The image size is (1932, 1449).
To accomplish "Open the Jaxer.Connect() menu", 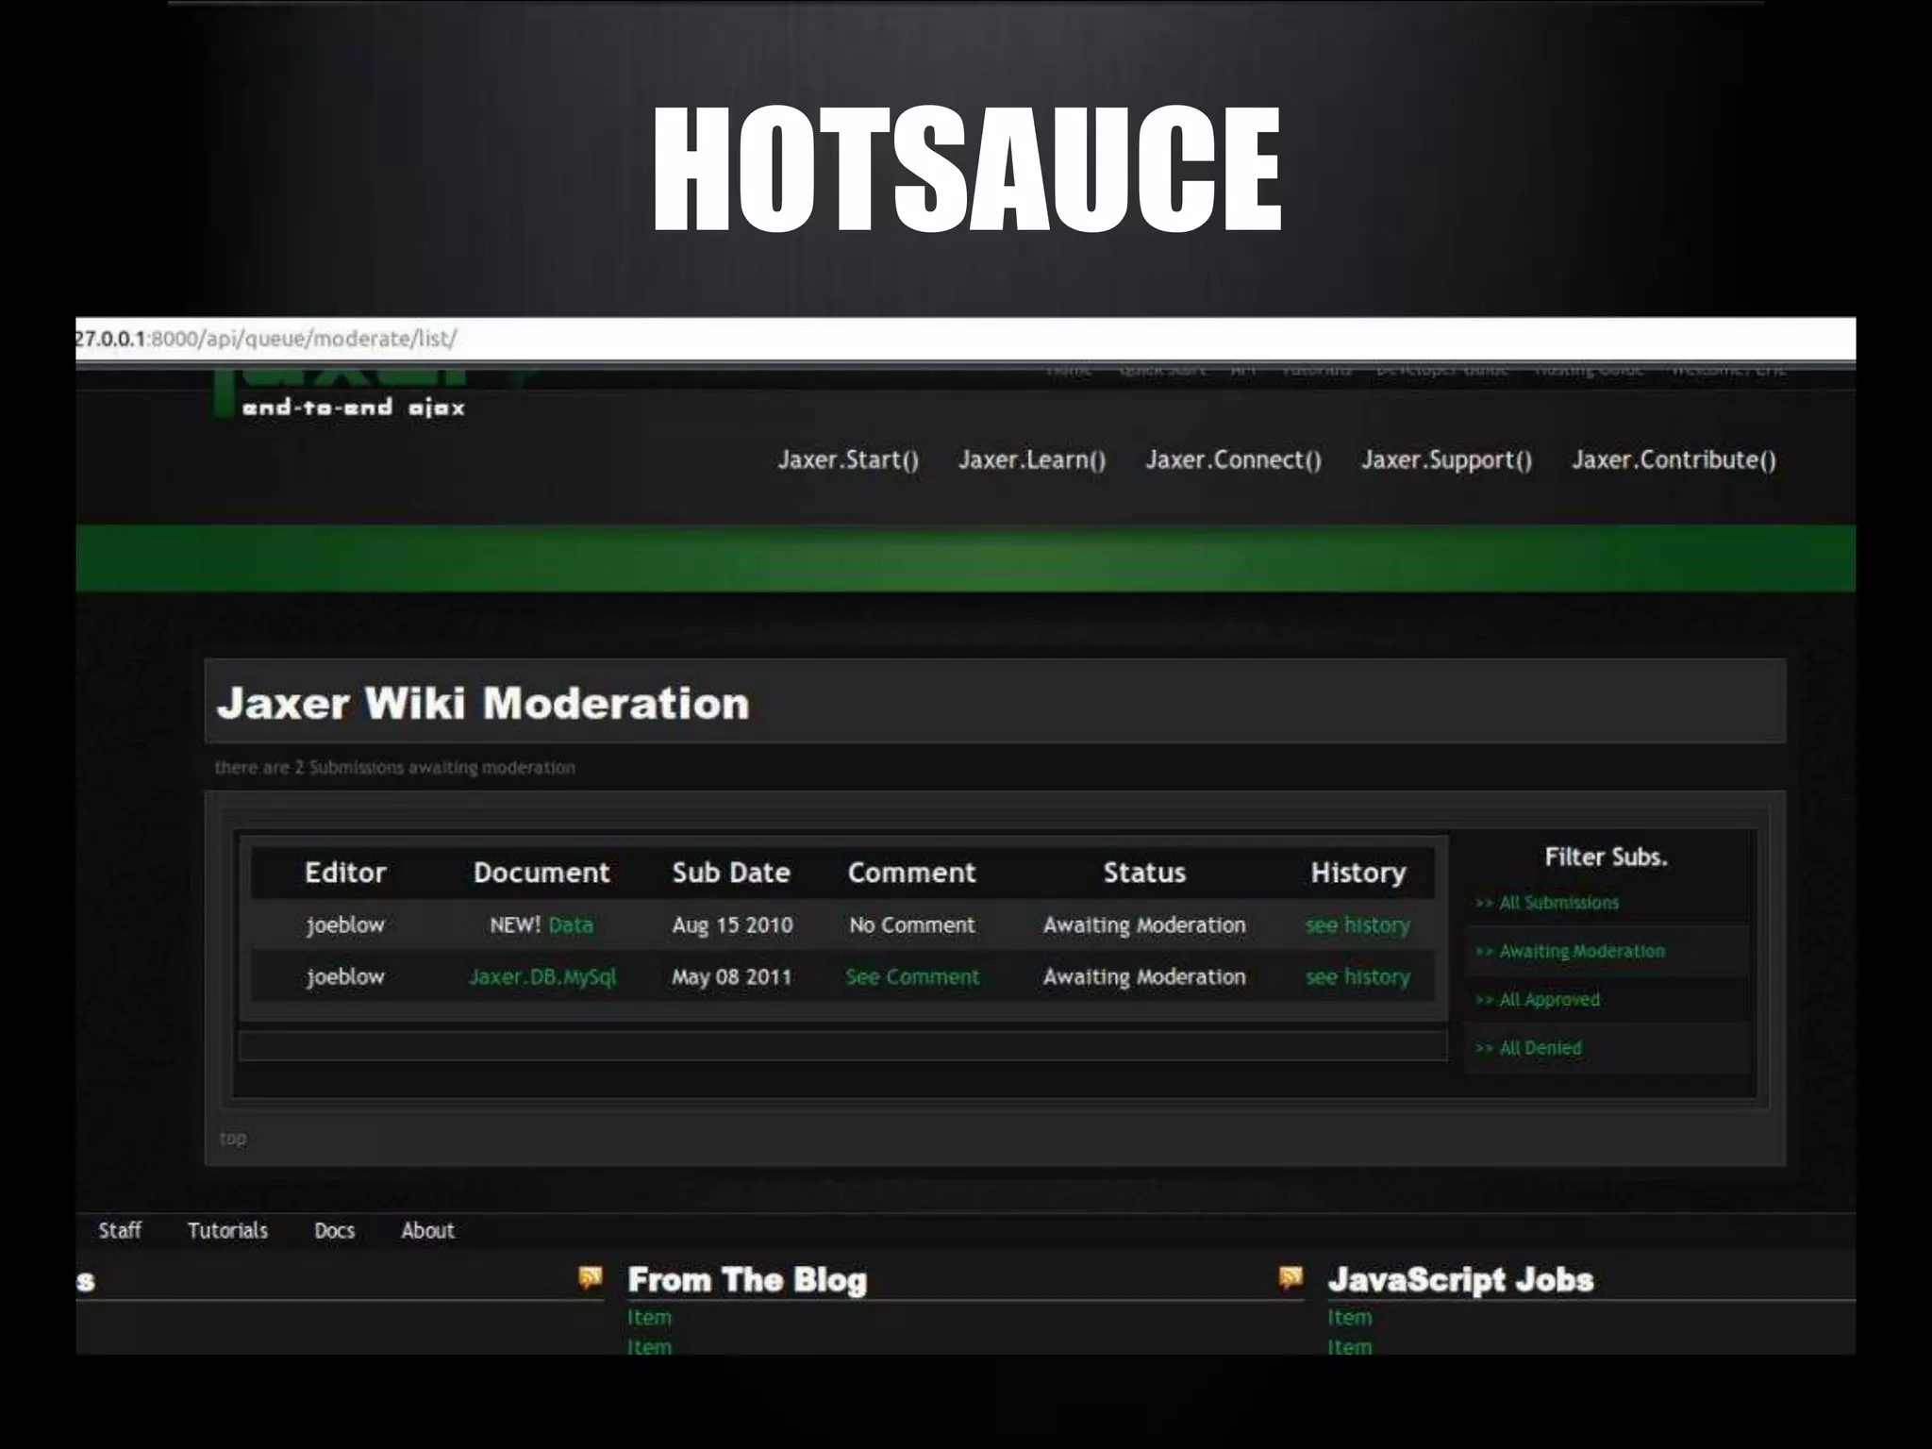I will [x=1233, y=459].
